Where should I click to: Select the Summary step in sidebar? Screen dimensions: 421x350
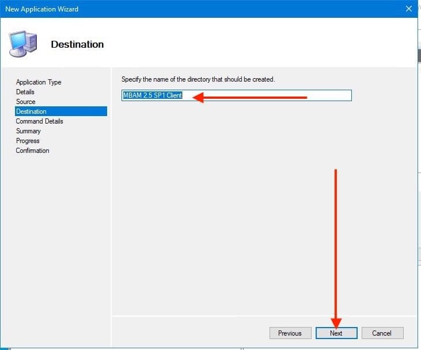coord(28,131)
